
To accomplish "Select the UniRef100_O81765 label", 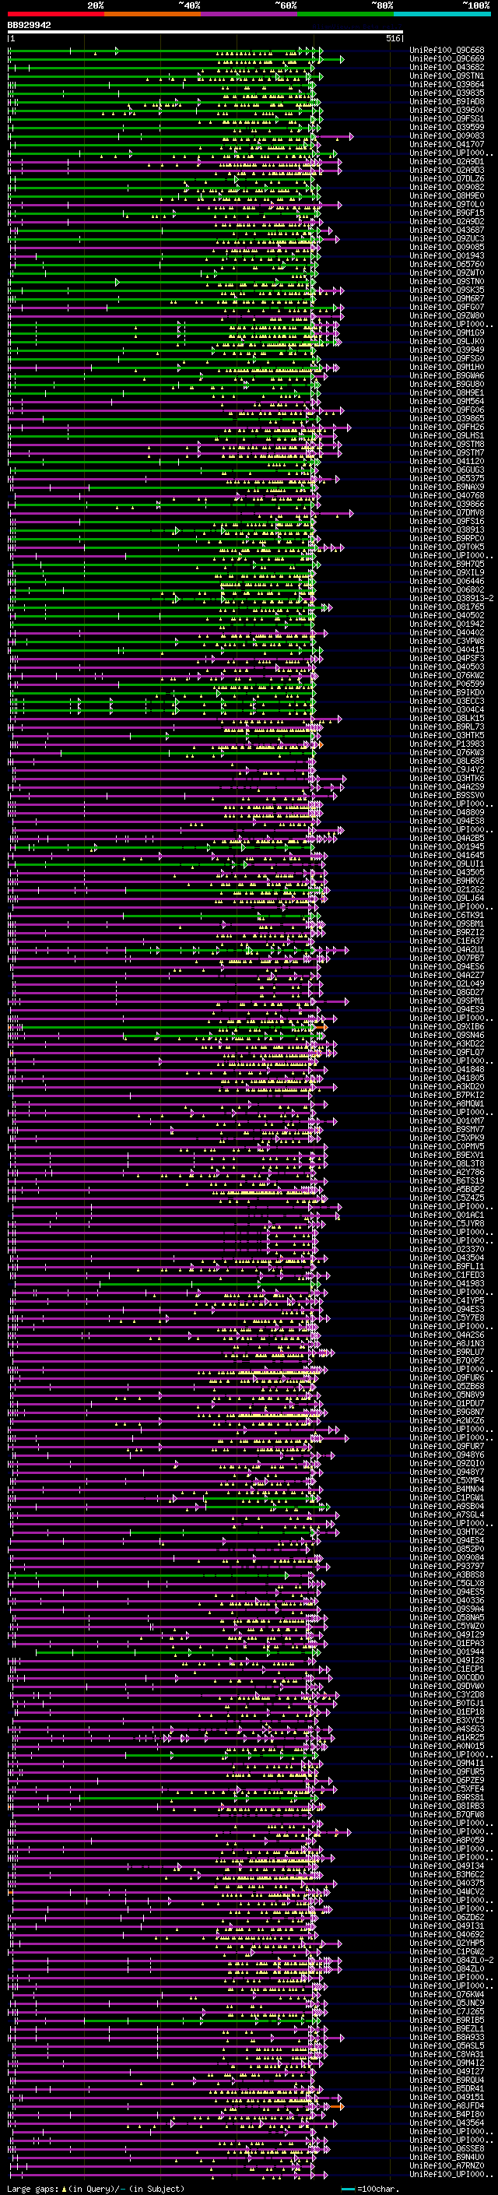I will pos(447,607).
